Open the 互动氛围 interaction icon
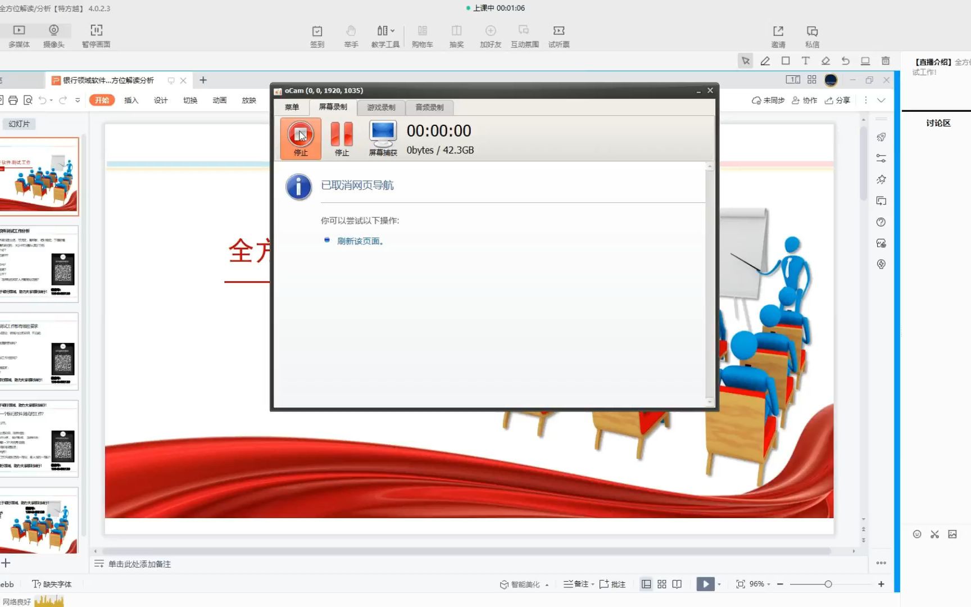The width and height of the screenshot is (971, 607). (x=525, y=36)
